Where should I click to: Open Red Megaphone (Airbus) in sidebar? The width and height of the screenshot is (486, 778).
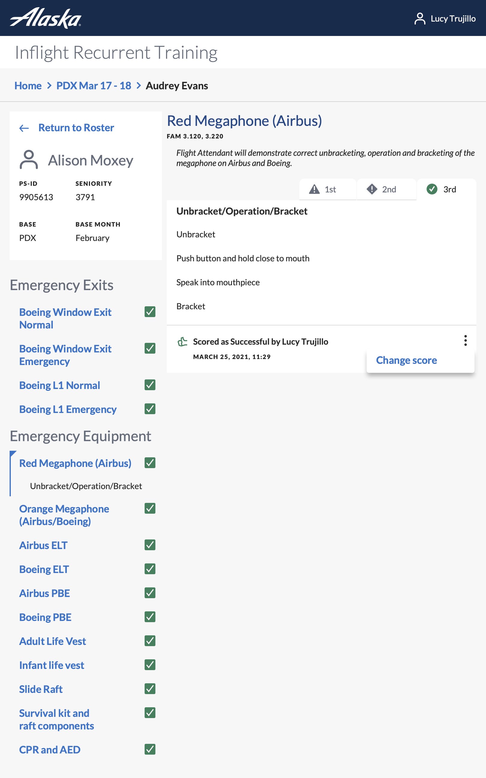coord(75,463)
